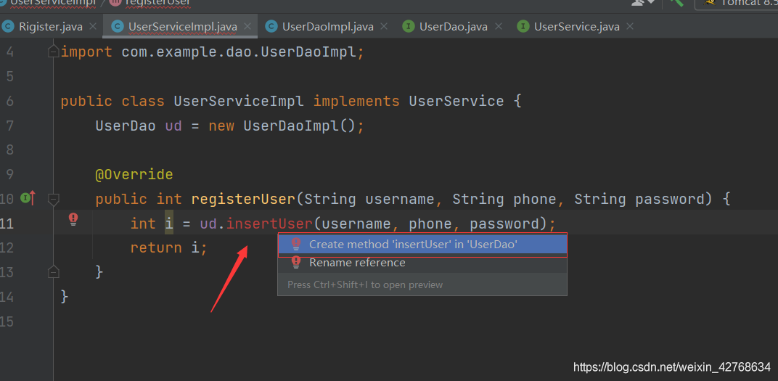Collapse registerUser method fold marker on line 10
This screenshot has width=778, height=381.
(x=53, y=198)
